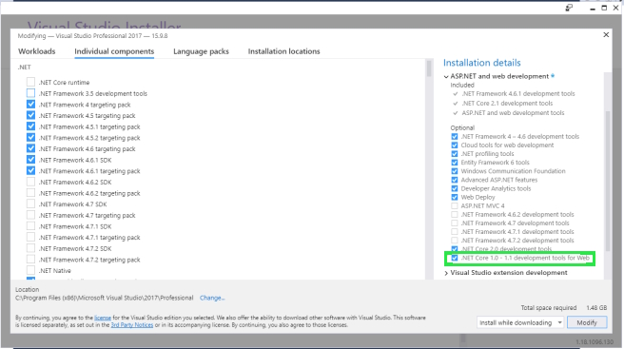Uncheck Cloud tools for web development
The height and width of the screenshot is (349, 624).
click(455, 145)
